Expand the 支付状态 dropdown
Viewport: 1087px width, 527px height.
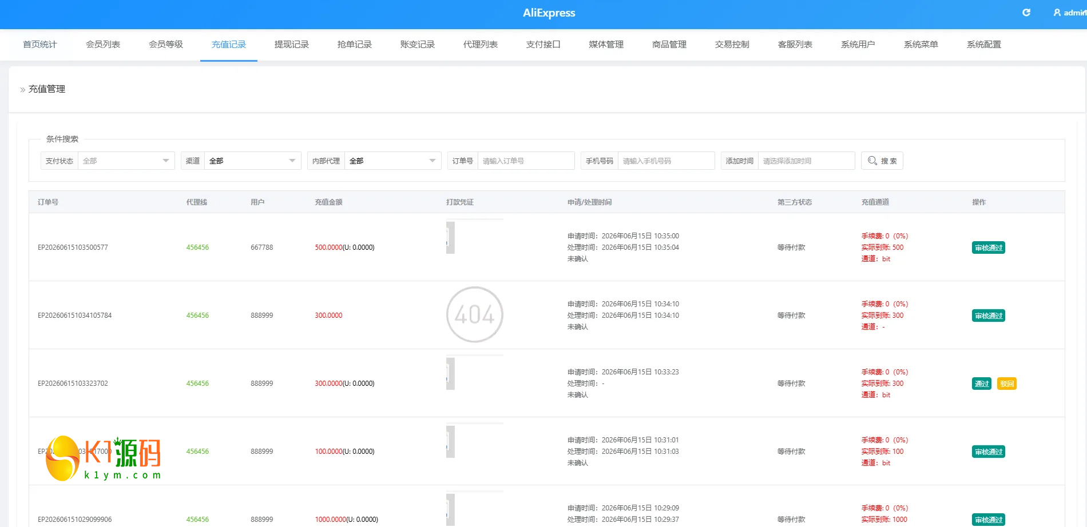[x=126, y=161]
